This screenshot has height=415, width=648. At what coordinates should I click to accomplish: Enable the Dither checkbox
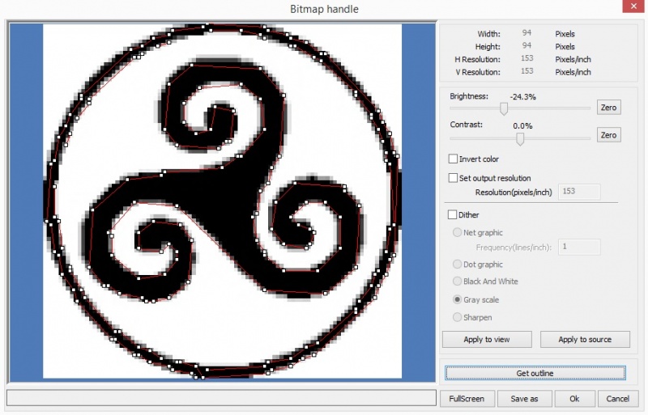coord(453,214)
